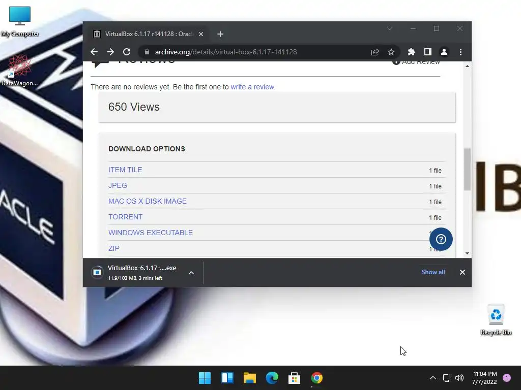Open a new browser tab
Viewport: 521px width, 390px height.
tap(220, 34)
